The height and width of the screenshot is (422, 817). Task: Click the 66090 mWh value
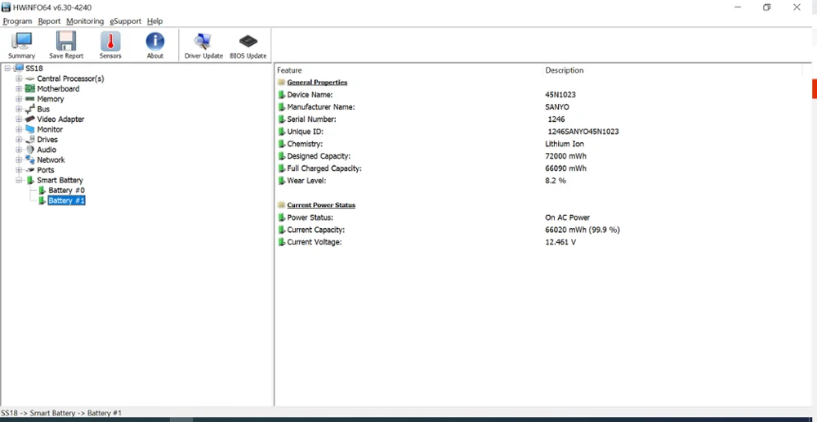[x=565, y=168]
